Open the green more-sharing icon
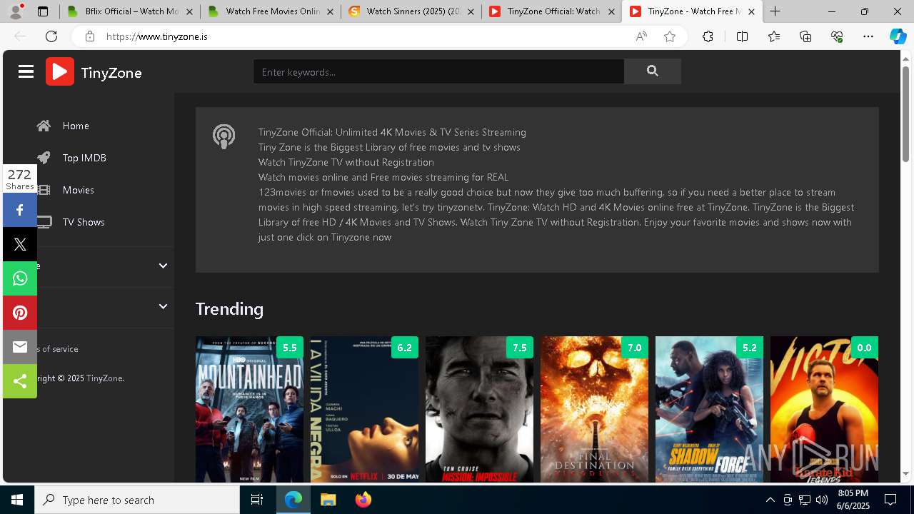The width and height of the screenshot is (914, 514). [20, 381]
